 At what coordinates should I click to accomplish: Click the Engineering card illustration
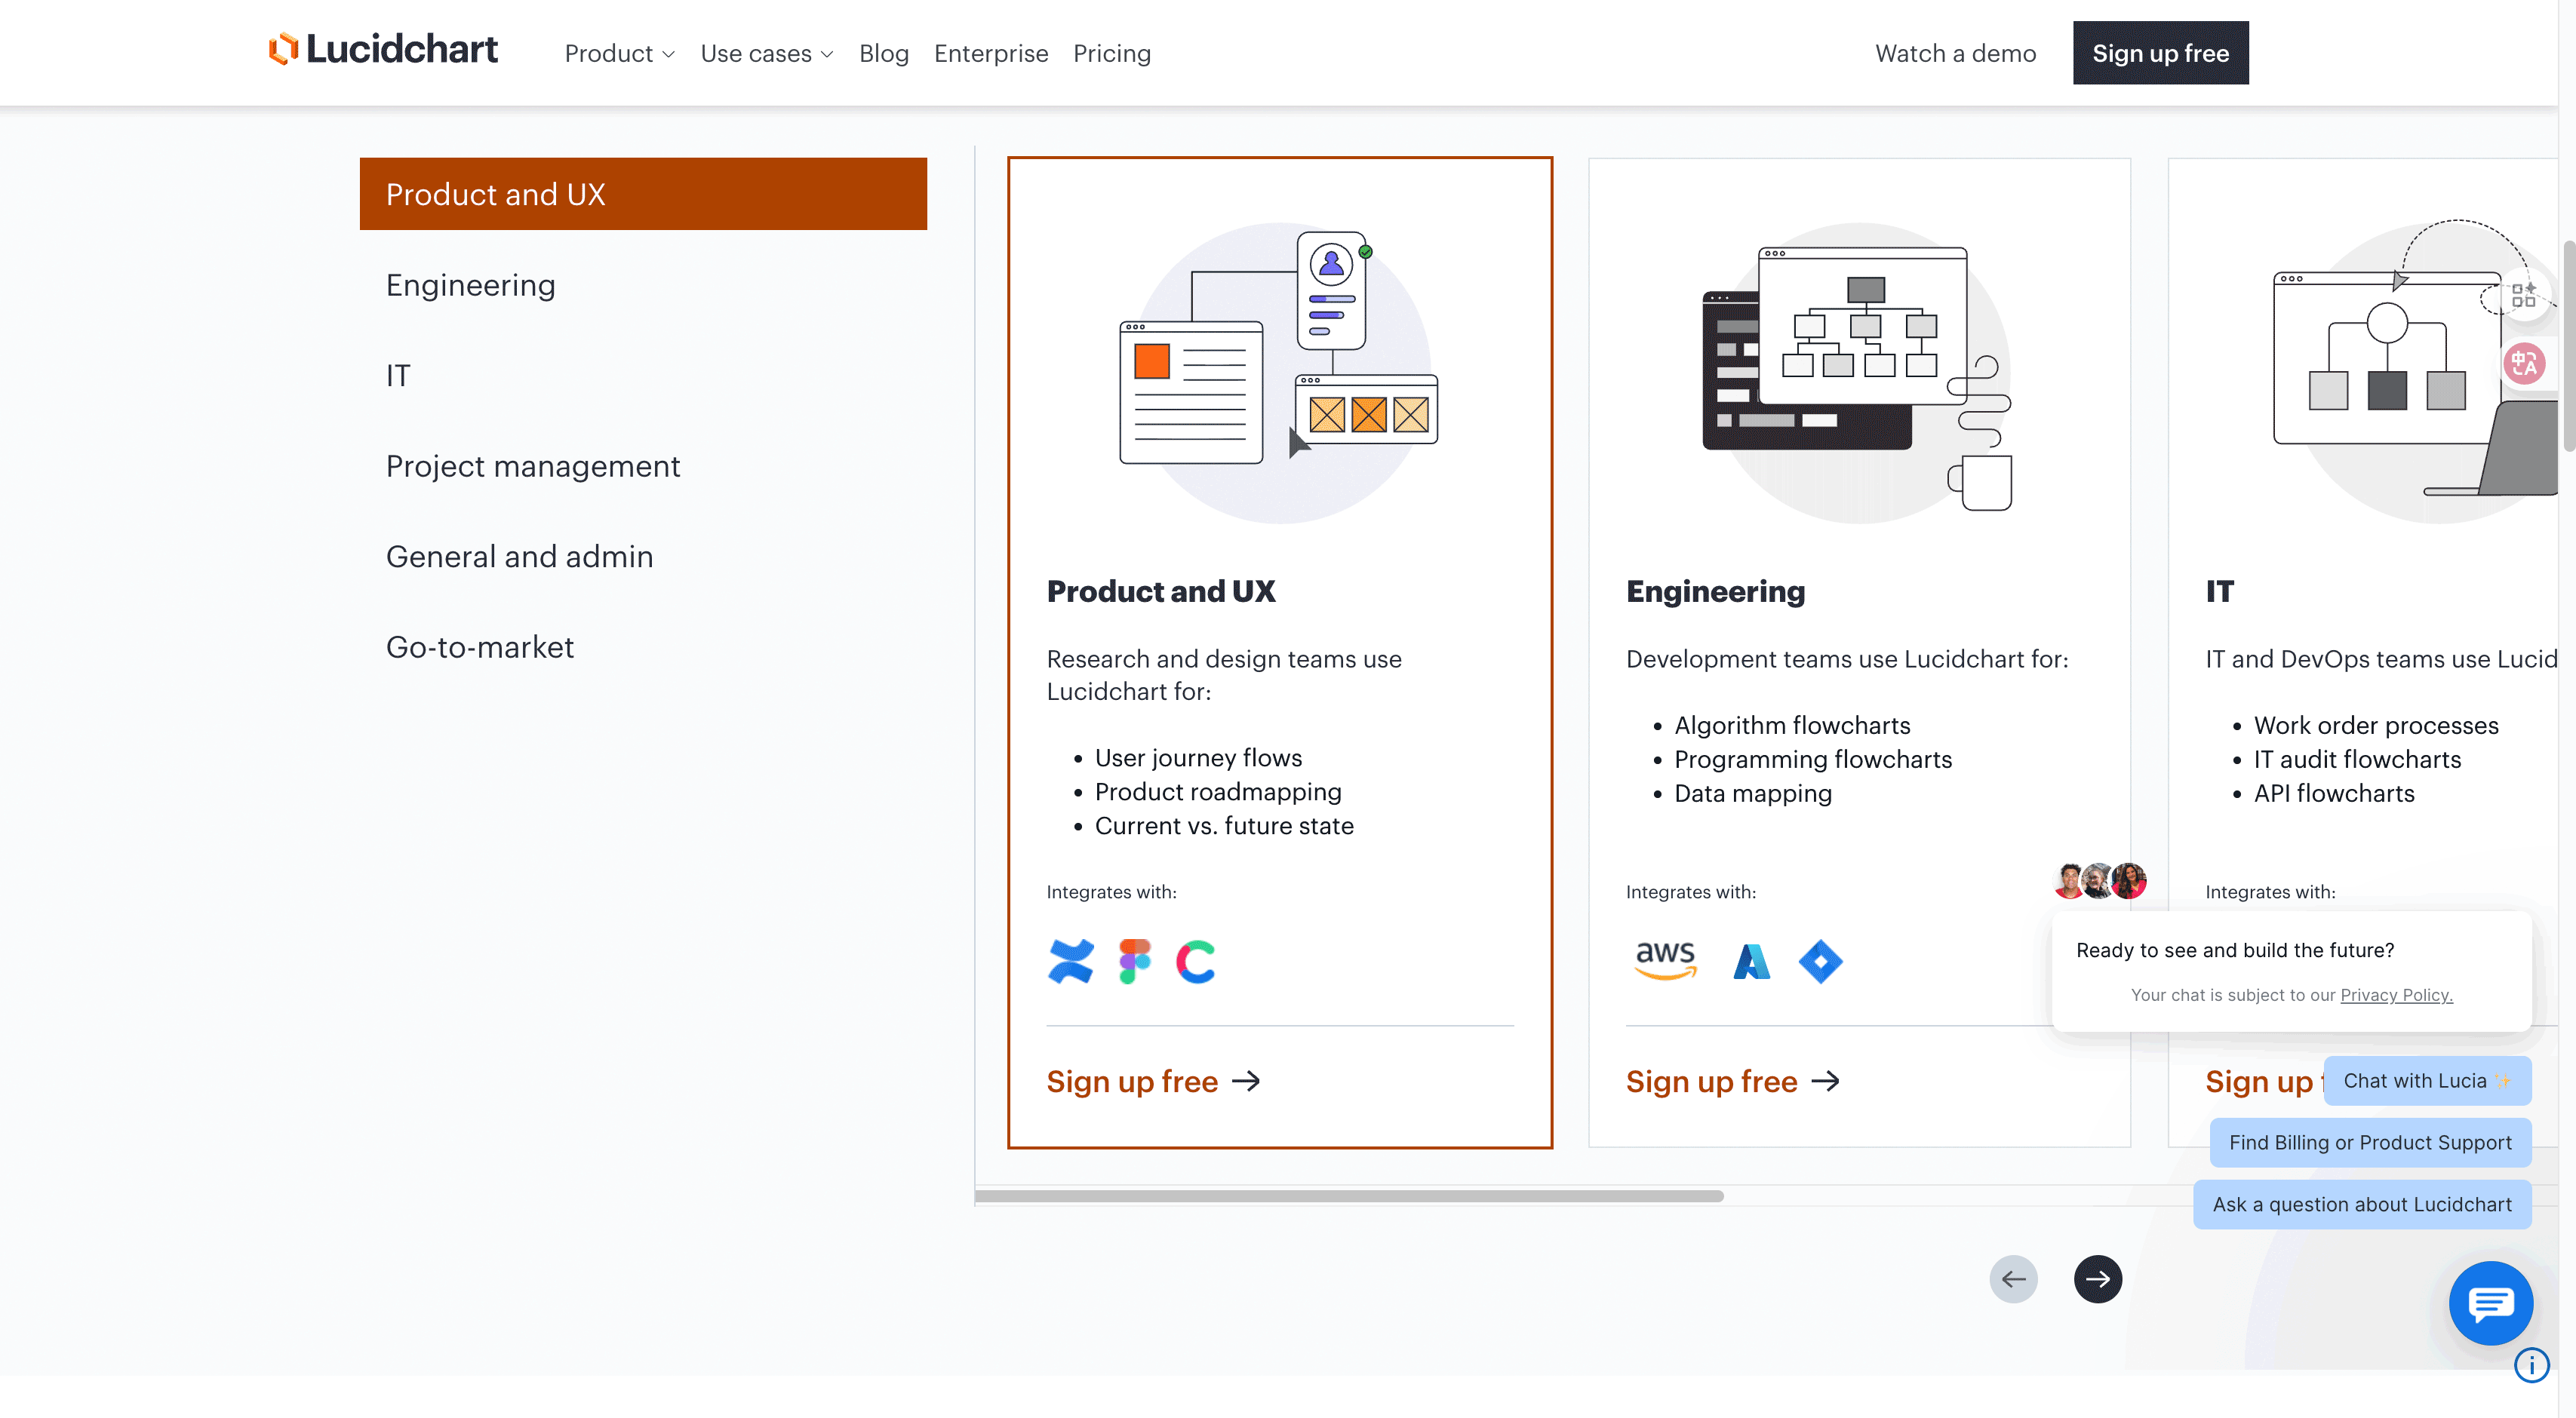(x=1858, y=373)
